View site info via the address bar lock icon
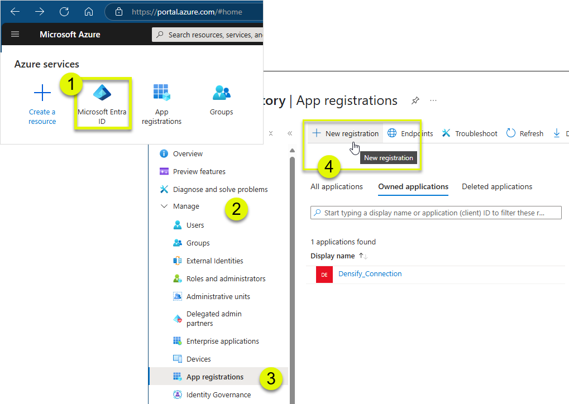The height and width of the screenshot is (404, 569). [119, 12]
